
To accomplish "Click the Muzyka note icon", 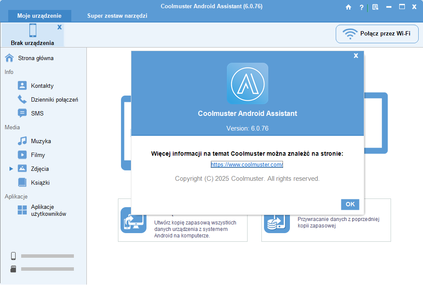I will point(22,141).
